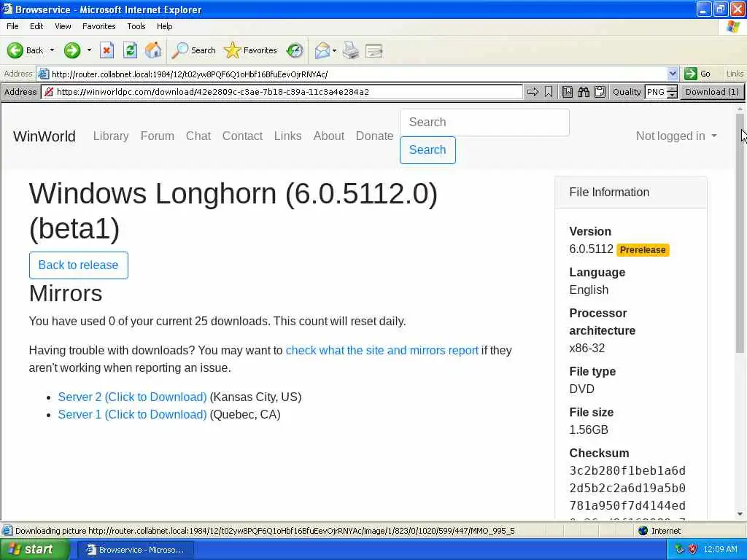Open the Forum nav link
747x560 pixels.
158,136
